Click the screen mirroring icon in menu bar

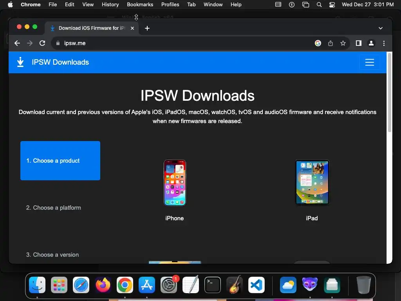(x=305, y=5)
